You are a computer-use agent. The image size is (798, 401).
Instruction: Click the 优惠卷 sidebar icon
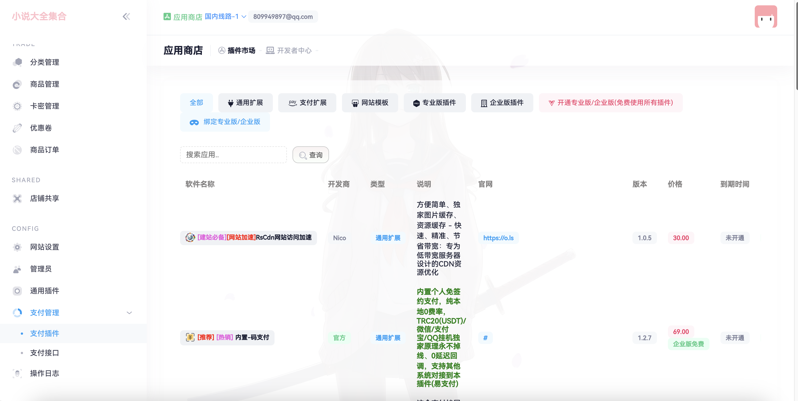tap(17, 128)
